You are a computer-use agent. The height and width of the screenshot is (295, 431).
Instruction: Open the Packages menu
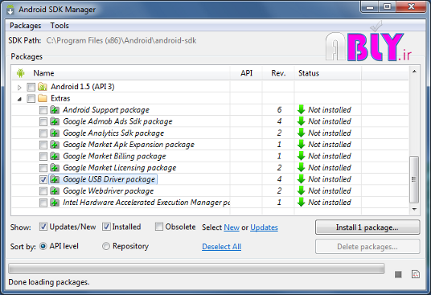point(25,26)
